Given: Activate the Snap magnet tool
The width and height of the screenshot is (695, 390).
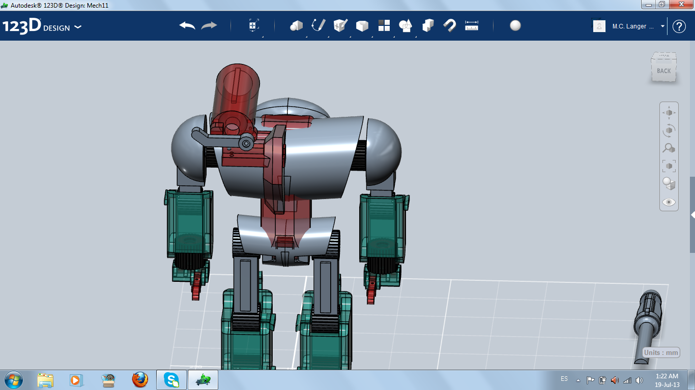Looking at the screenshot, I should coord(450,26).
